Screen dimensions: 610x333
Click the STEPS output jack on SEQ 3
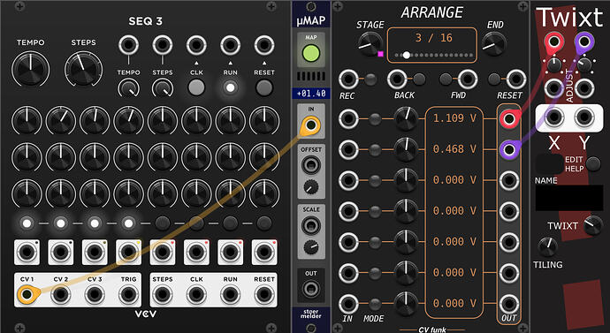tap(163, 294)
